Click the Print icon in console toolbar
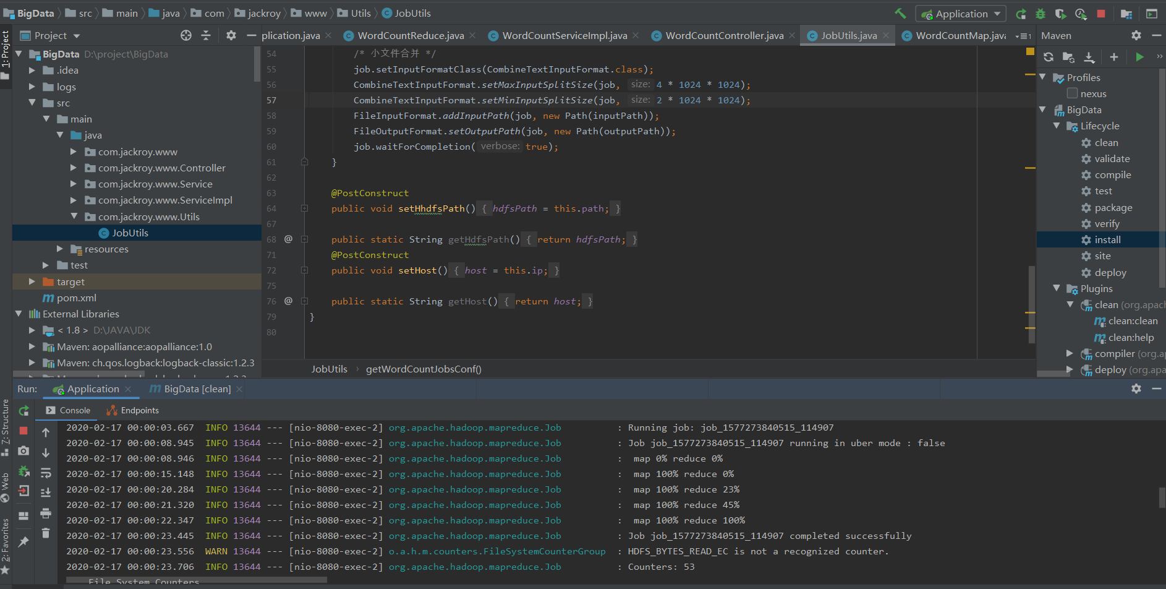Screen dimensions: 1166x589 click(x=46, y=513)
